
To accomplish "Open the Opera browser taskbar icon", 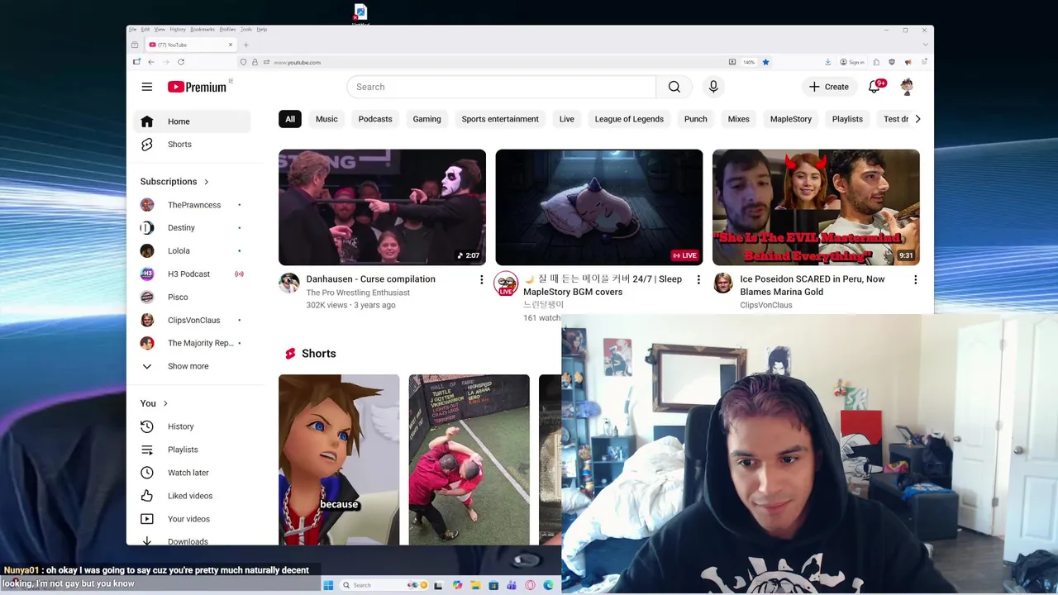I will (530, 585).
